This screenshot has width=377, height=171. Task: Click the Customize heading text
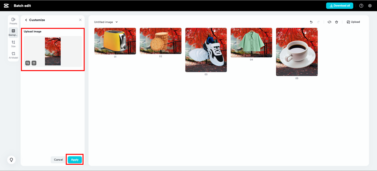click(37, 20)
